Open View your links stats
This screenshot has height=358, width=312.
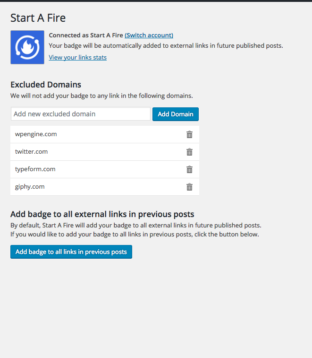78,57
